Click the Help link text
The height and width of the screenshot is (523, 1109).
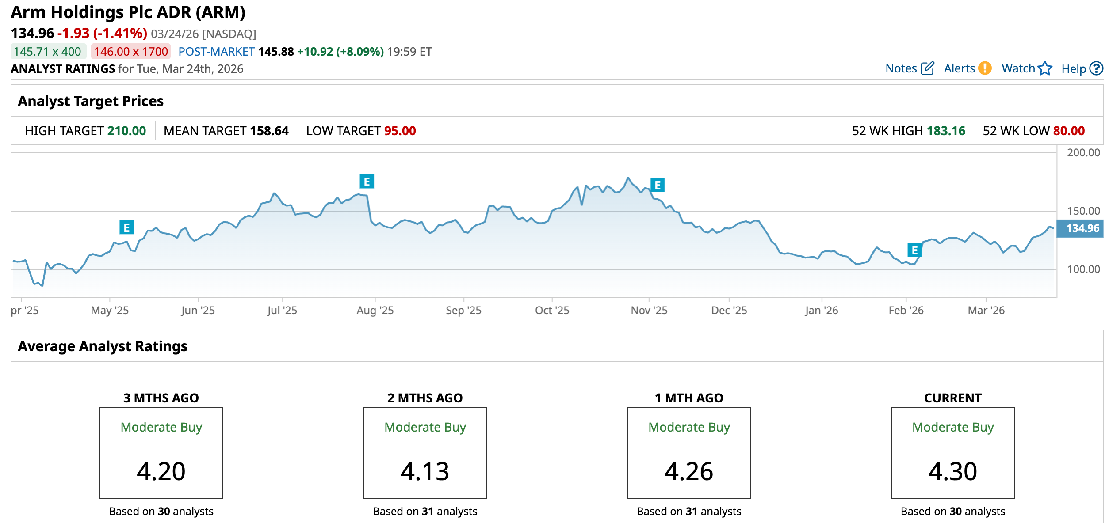point(1073,69)
